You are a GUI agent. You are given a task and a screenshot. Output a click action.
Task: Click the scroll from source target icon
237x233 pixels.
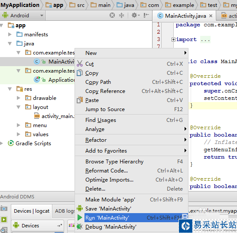[112, 15]
